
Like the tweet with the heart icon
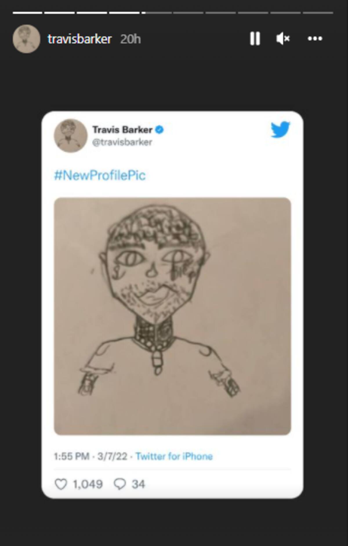click(x=61, y=484)
